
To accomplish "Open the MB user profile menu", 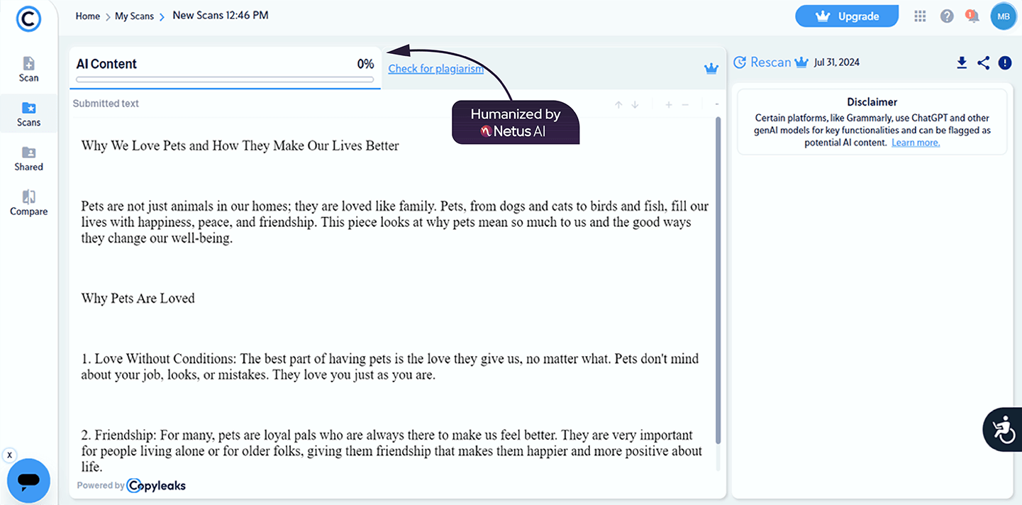I will (1004, 16).
